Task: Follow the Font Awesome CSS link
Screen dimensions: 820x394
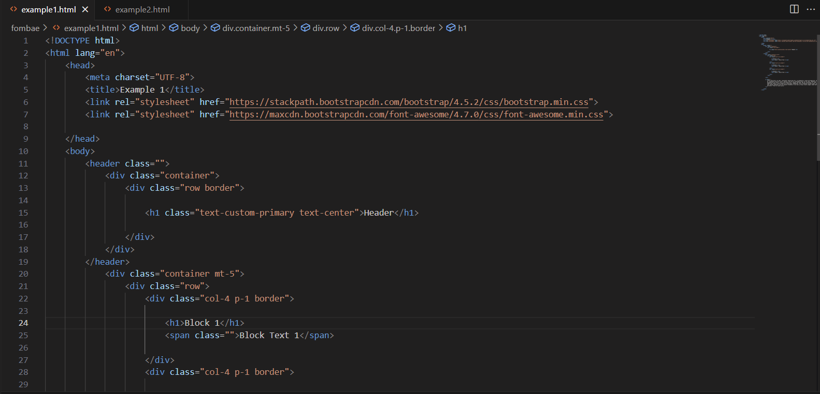Action: [416, 114]
